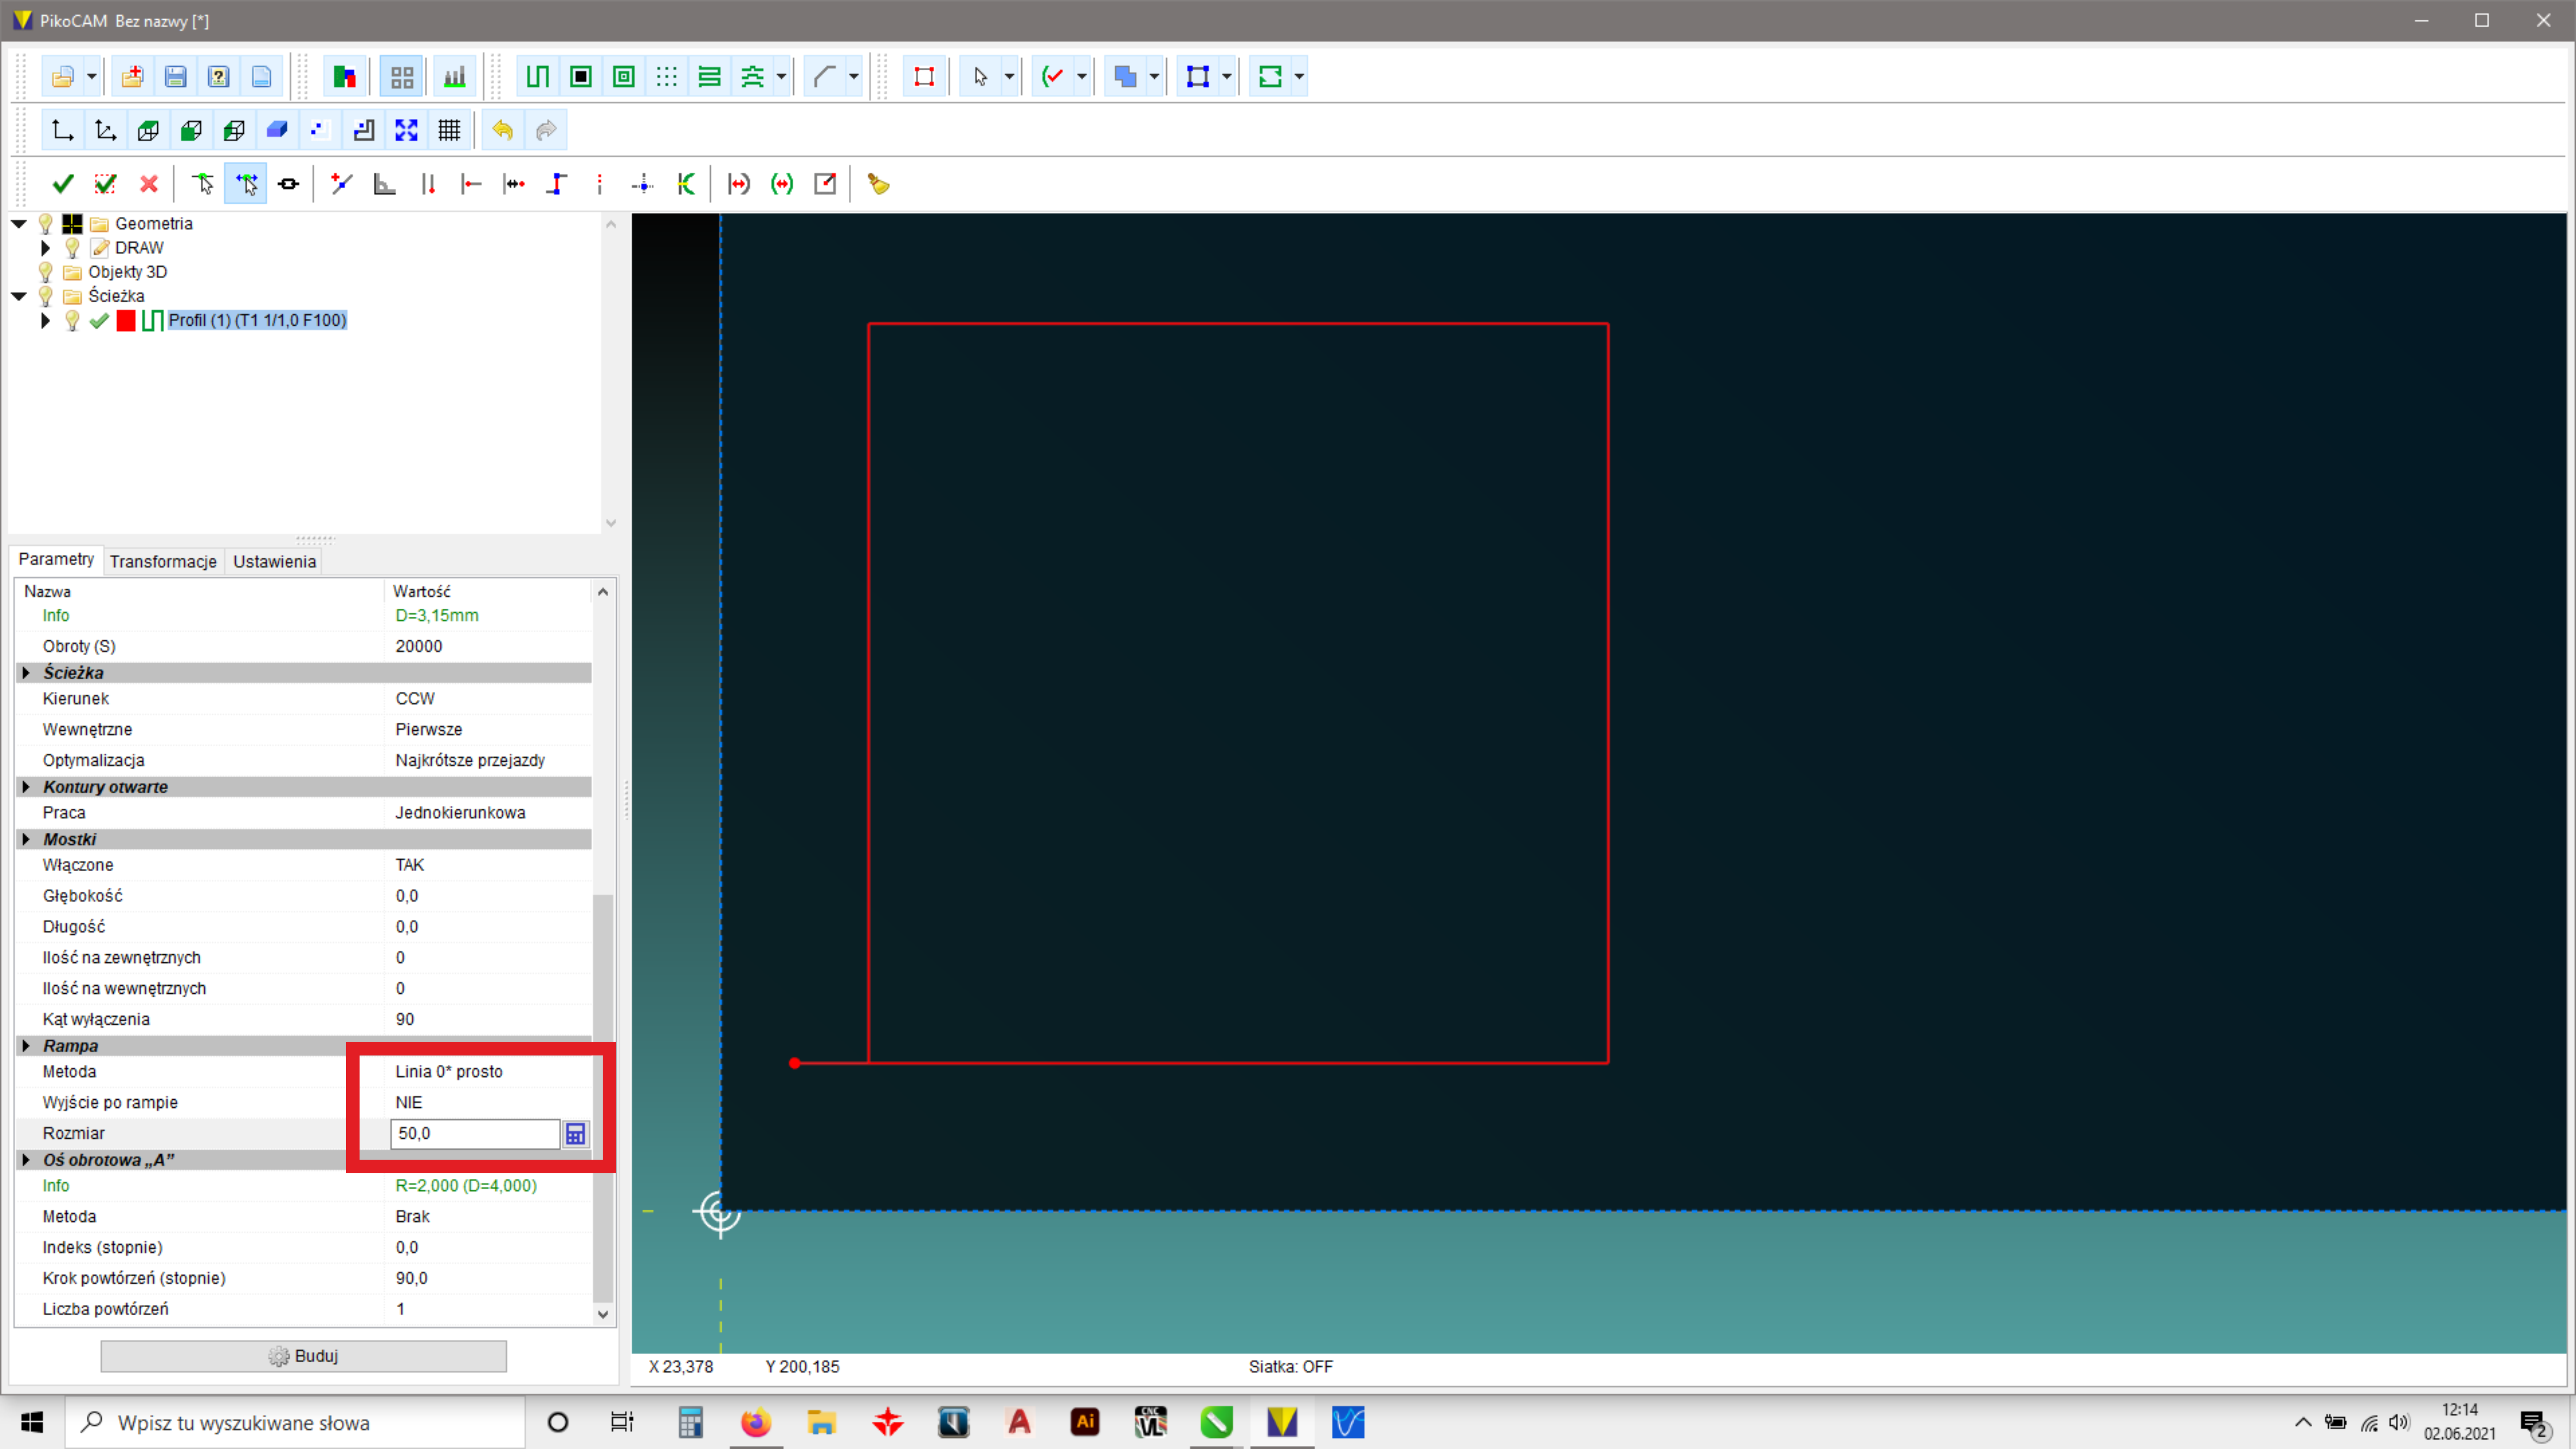This screenshot has width=2576, height=1449.
Task: Switch to the Ustawienia tab
Action: pos(274,562)
